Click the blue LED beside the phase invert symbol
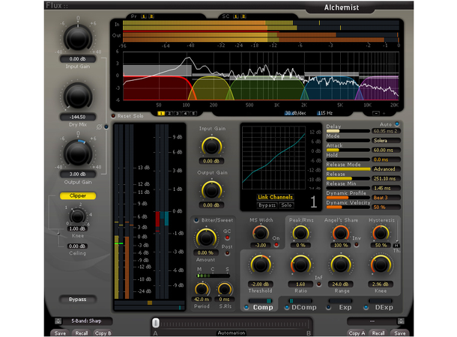The height and width of the screenshot is (337, 457). (106, 127)
